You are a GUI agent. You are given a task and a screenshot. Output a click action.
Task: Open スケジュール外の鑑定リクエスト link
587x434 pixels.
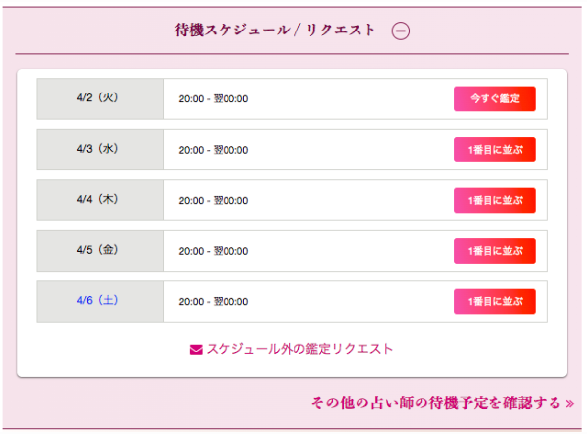[299, 349]
